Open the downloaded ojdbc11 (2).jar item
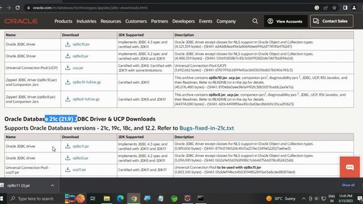This screenshot has width=363, height=204. (19, 185)
